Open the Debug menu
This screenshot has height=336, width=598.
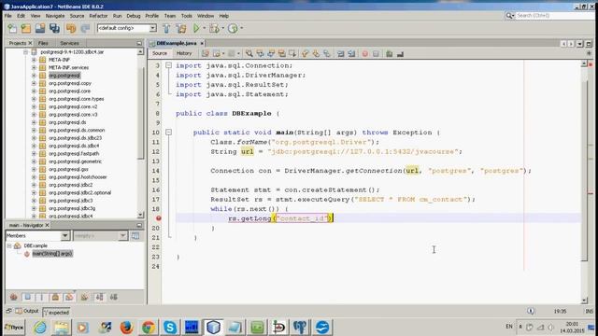[x=134, y=16]
